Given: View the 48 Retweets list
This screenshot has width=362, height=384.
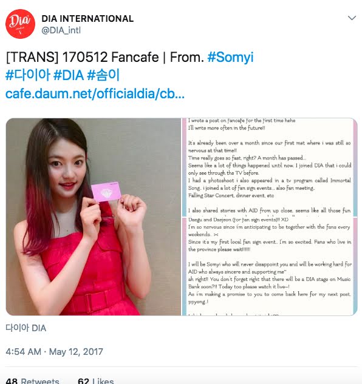Looking at the screenshot, I should click(32, 380).
